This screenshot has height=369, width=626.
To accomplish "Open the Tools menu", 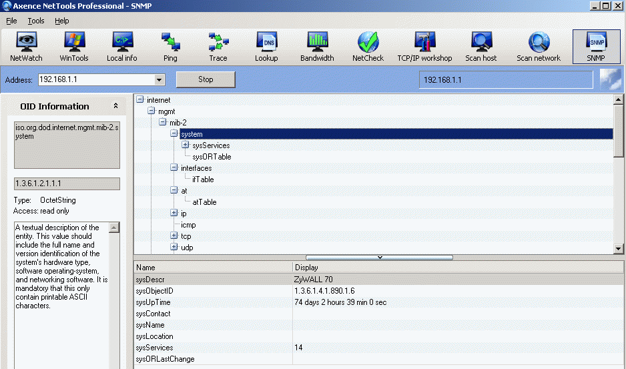I will pos(36,21).
